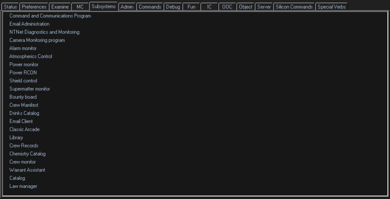This screenshot has height=199, width=390.
Task: View the Crew Manifest
Action: 24,105
